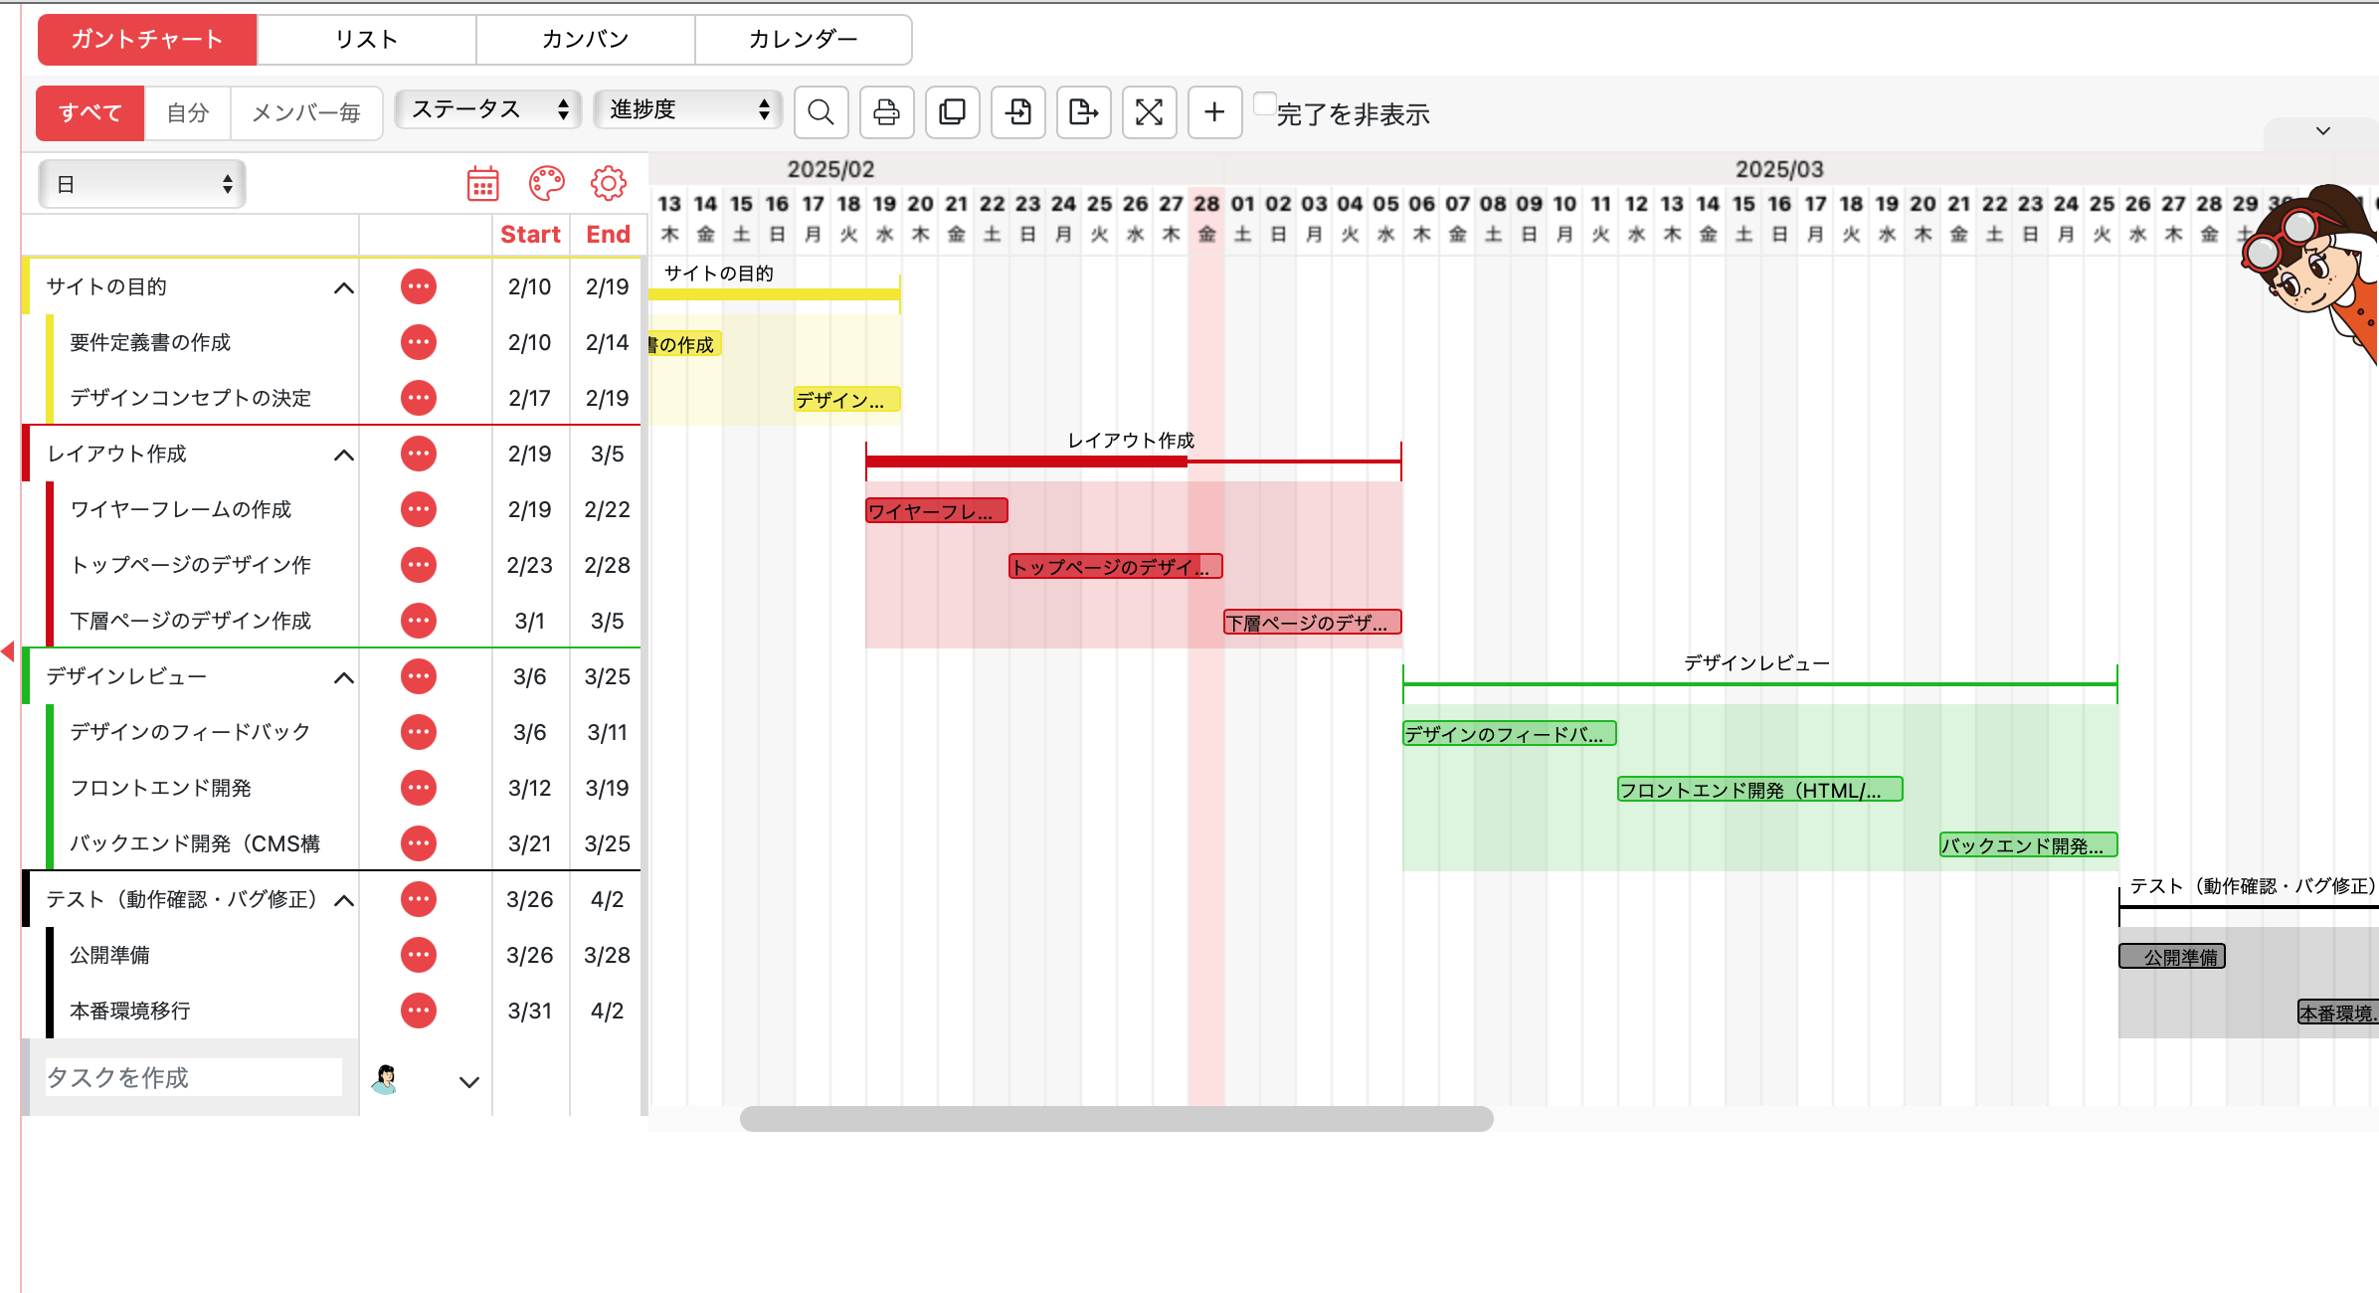This screenshot has width=2379, height=1293.
Task: Toggle 完了を非表示 checkbox
Action: [1264, 104]
